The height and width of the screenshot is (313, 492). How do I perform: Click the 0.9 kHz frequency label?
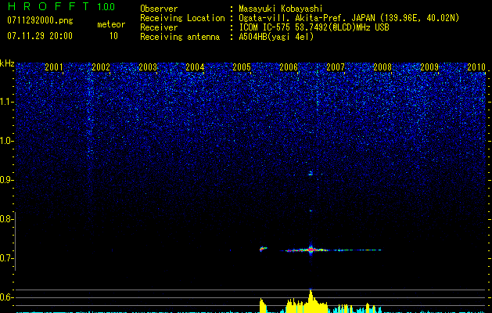coord(6,180)
